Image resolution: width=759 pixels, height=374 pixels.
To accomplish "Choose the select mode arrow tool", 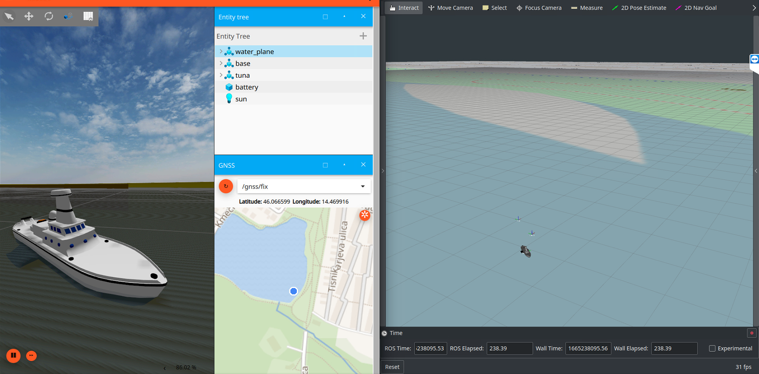I will tap(9, 16).
